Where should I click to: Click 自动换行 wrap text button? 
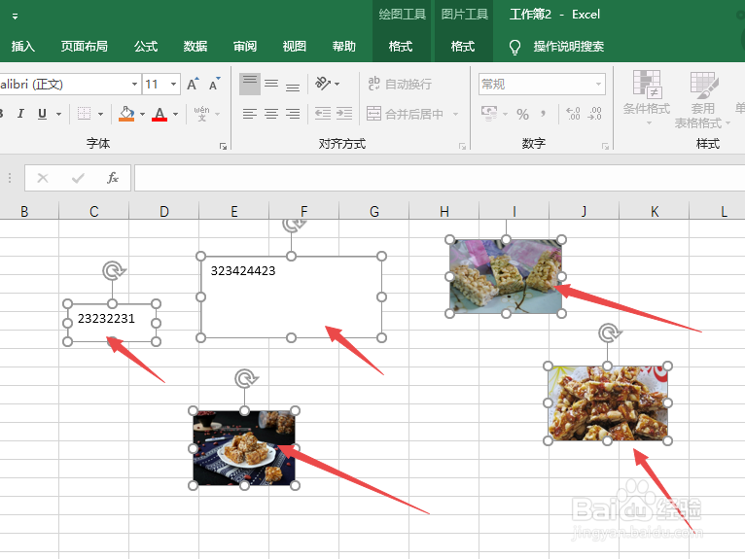tap(400, 84)
